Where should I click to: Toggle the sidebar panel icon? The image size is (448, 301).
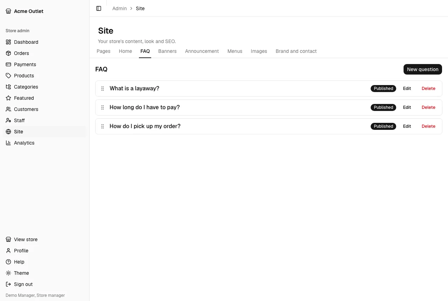coord(99,8)
